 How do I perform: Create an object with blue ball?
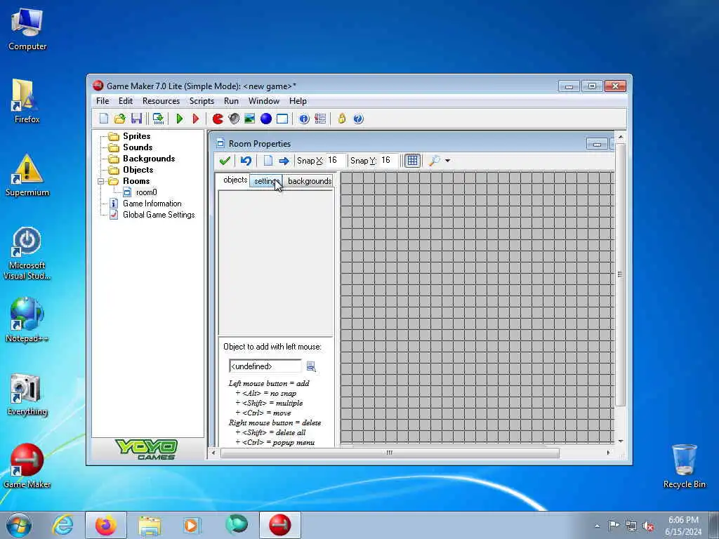point(266,119)
